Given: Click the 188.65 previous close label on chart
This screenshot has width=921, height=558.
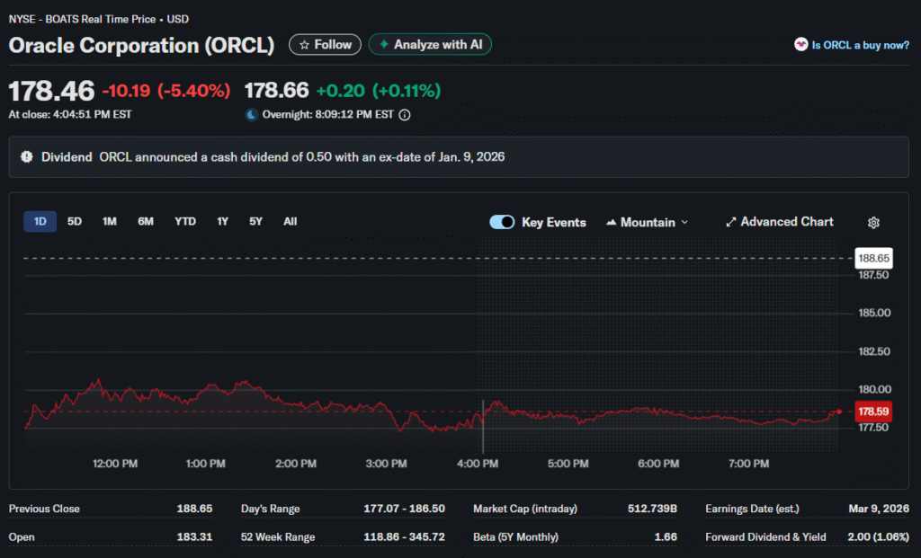Looking at the screenshot, I should click(x=872, y=258).
